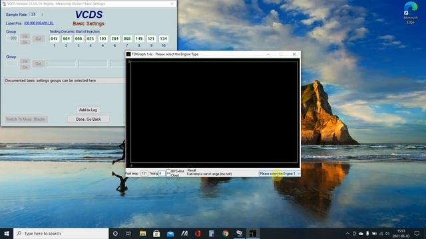The height and width of the screenshot is (239, 426).
Task: Click the second group Up button
Action: click(25, 61)
